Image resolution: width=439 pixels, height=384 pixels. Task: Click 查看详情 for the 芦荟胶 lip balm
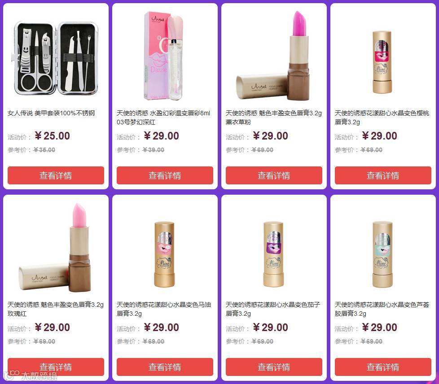coord(383,367)
